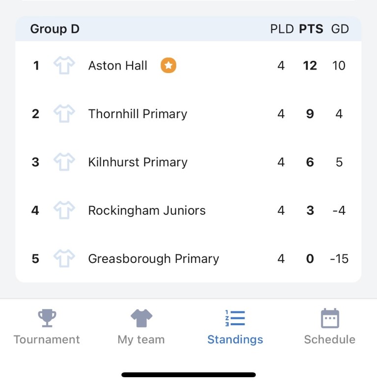Open Rockingham Juniors team details
Image resolution: width=377 pixels, height=385 pixels.
point(147,210)
